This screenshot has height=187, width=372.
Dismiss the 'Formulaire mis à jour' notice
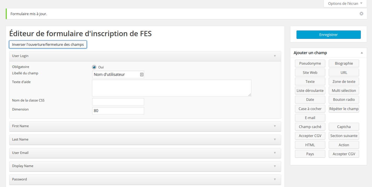tap(361, 14)
